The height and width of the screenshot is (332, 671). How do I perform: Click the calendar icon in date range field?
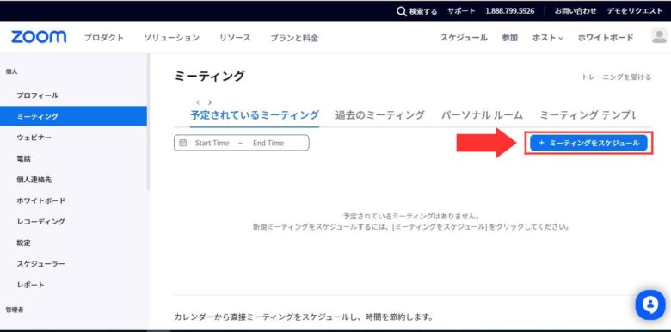click(x=183, y=143)
